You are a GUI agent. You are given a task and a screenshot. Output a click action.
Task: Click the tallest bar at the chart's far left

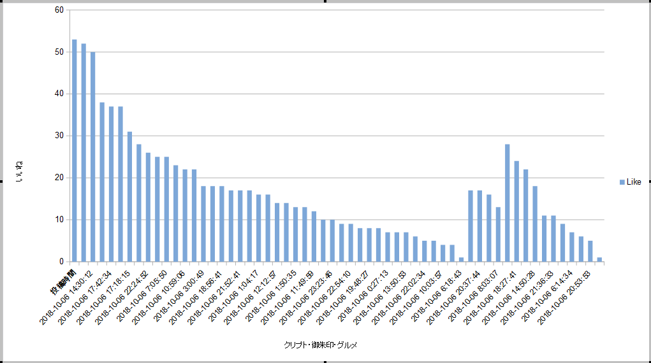click(x=75, y=150)
